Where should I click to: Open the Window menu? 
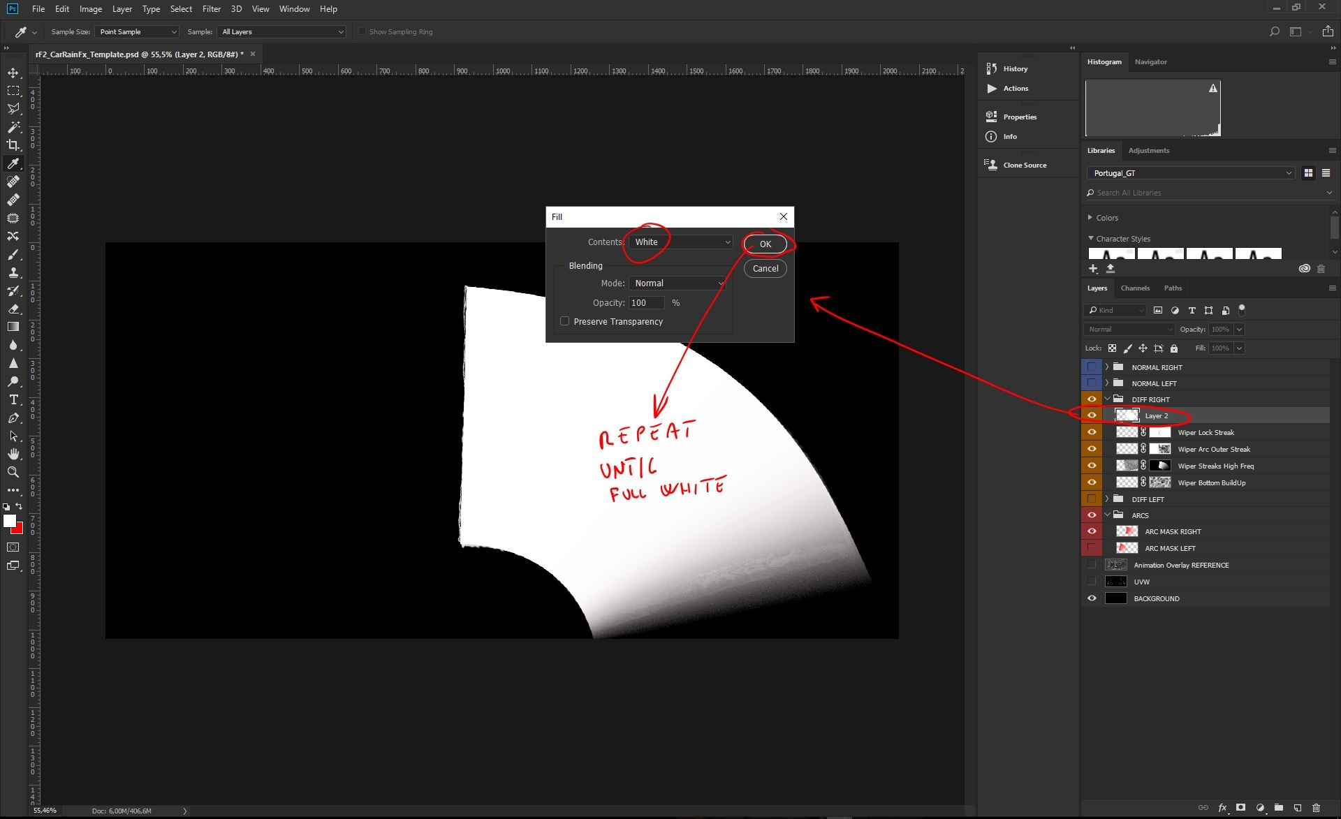coord(294,9)
